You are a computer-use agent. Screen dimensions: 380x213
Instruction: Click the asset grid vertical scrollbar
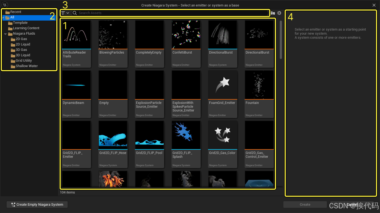pyautogui.click(x=281, y=40)
